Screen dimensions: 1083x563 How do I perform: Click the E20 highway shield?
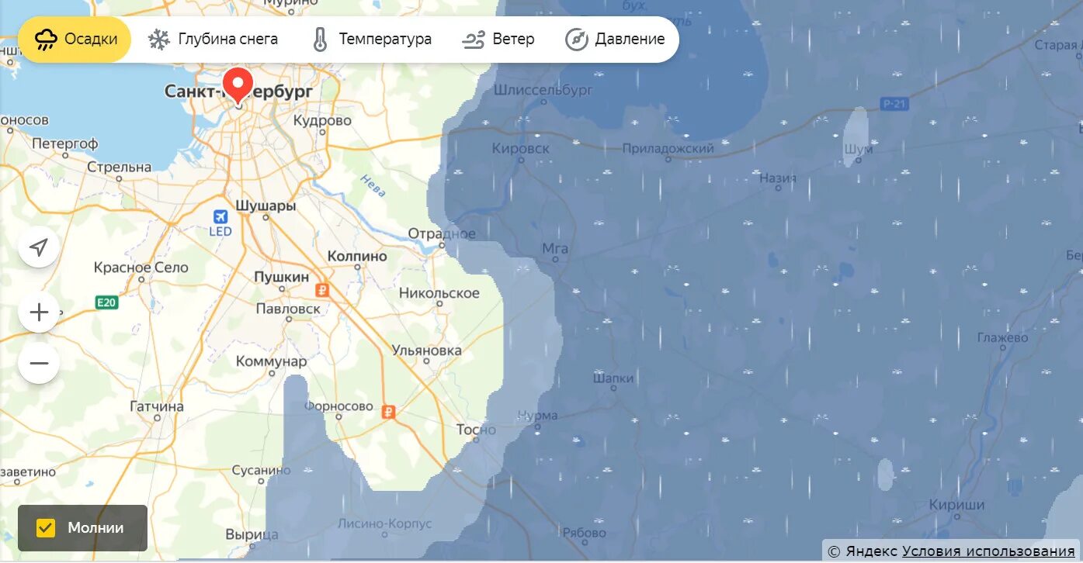tap(107, 302)
